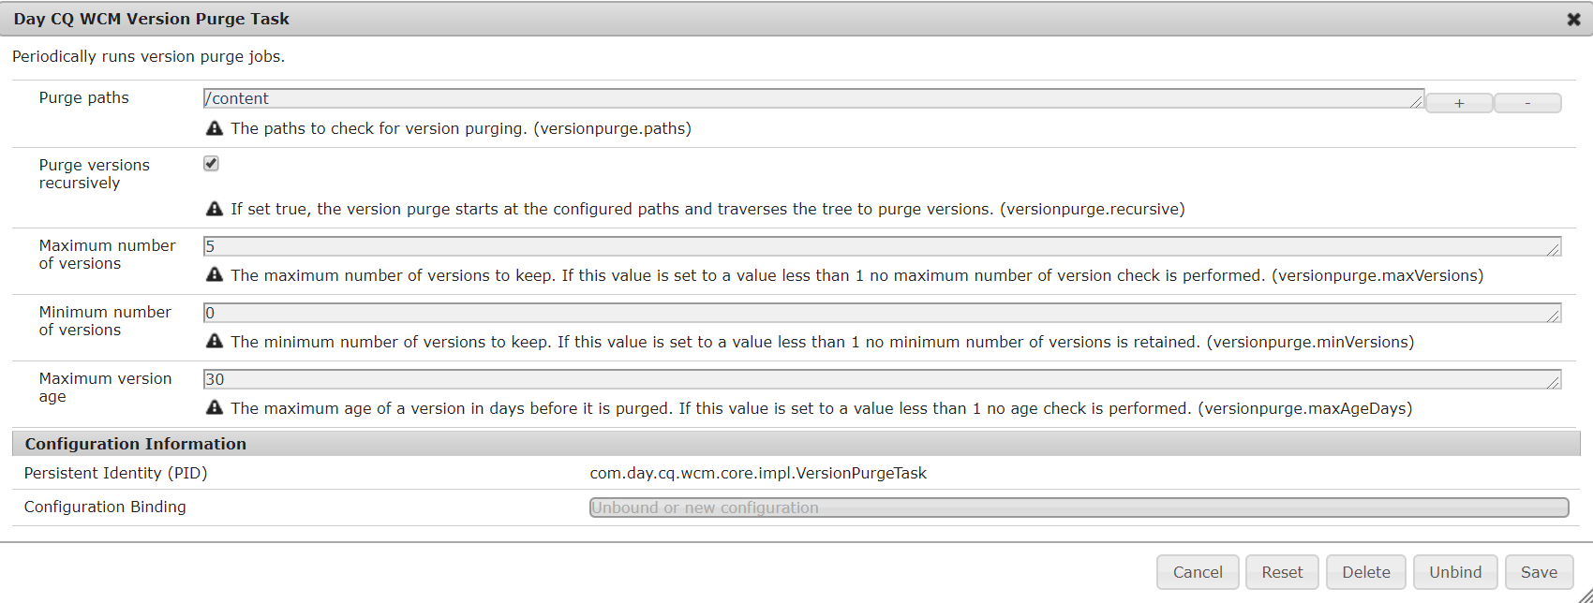Add a new purge path row
Viewport: 1593px width, 603px height.
click(x=1459, y=103)
